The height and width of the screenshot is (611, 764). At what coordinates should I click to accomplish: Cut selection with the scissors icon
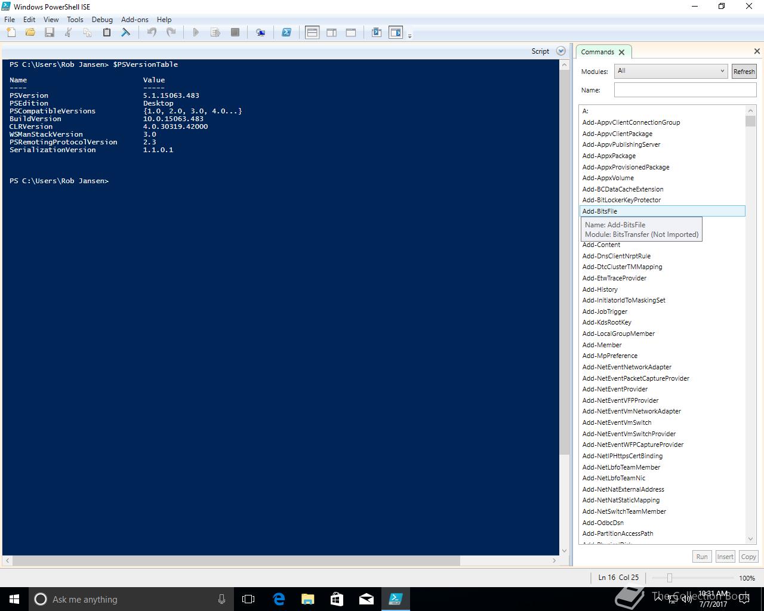coord(69,33)
